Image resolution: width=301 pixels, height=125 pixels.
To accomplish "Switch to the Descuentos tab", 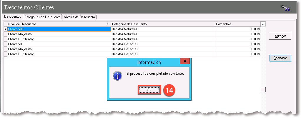I will click(x=12, y=16).
